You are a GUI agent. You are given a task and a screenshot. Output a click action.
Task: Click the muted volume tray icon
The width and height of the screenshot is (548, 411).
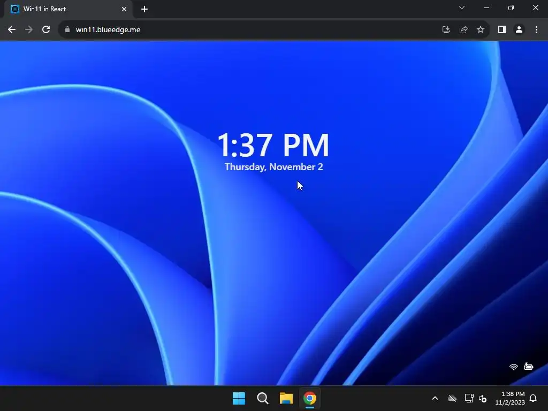coord(483,398)
